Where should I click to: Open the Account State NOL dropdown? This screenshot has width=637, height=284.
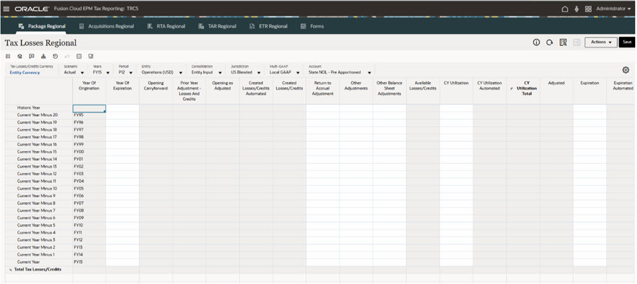(x=340, y=72)
